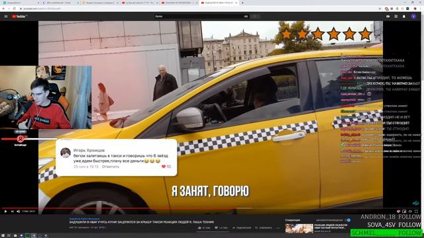Open the last app icon on the taskbar

click(x=46, y=235)
